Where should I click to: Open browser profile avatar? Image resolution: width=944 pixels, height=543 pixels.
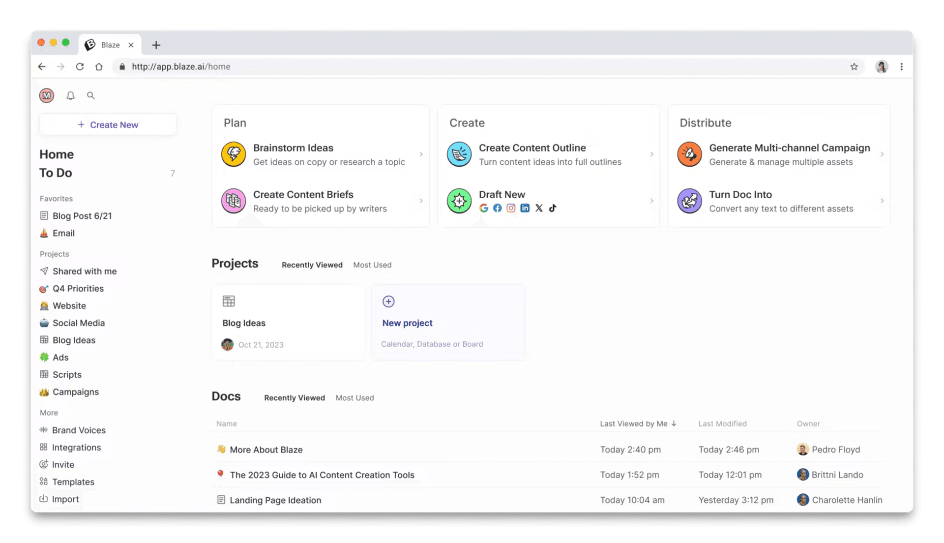(882, 66)
